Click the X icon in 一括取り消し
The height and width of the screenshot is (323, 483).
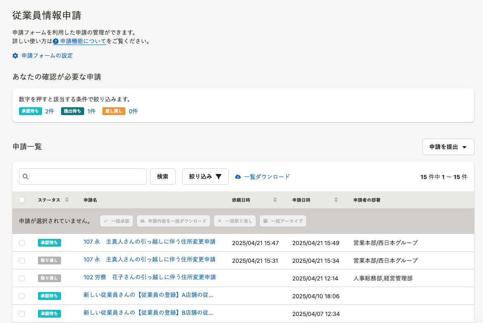[219, 221]
